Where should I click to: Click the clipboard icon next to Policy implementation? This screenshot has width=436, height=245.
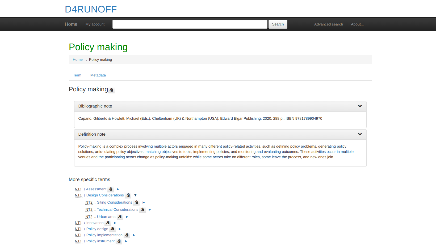coord(127,235)
